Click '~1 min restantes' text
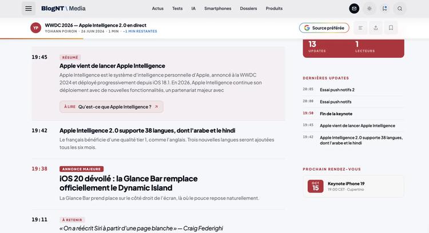 coord(140,31)
